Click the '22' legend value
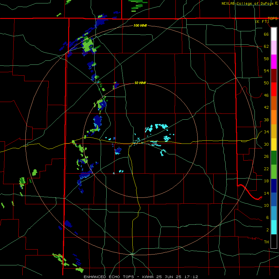The height and width of the screenshot is (279, 279). click(x=266, y=169)
